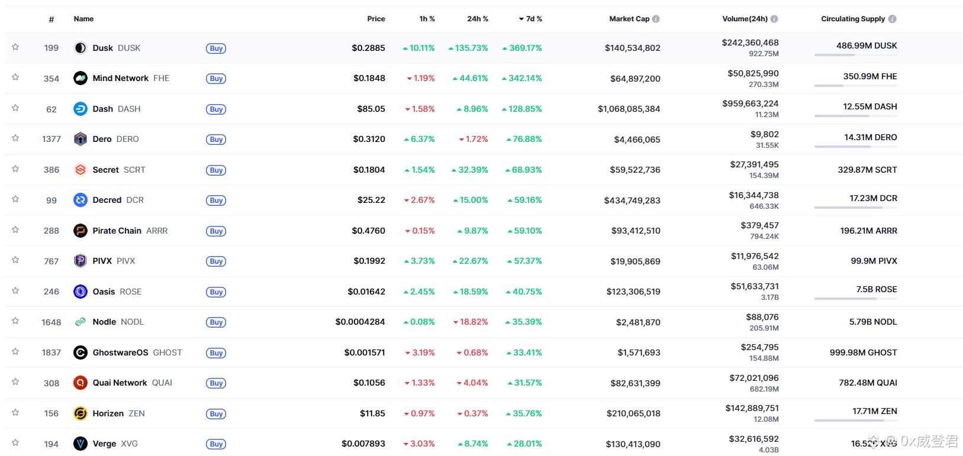Open the Circulating Supply info icon

coord(893,19)
